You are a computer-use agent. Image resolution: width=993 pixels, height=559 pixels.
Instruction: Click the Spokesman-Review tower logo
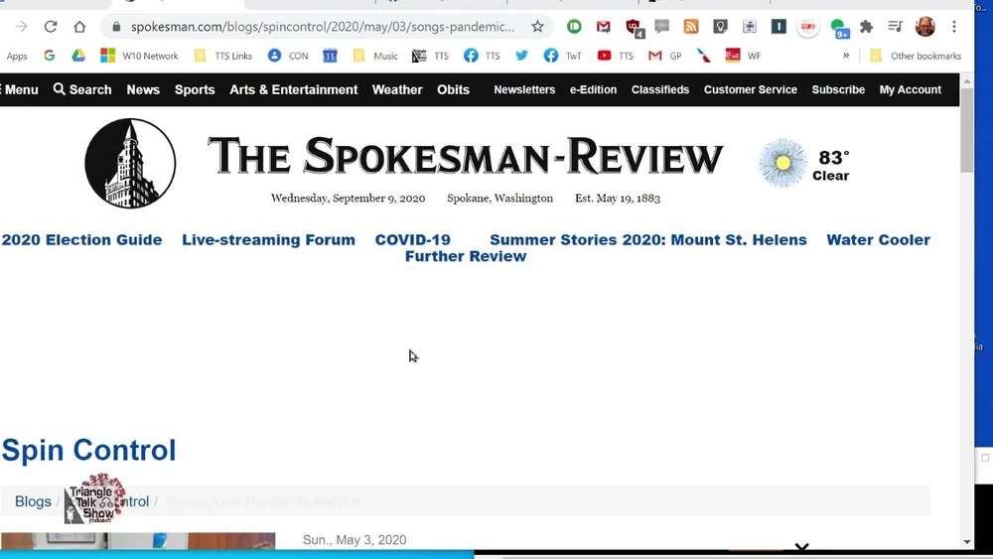(x=130, y=164)
